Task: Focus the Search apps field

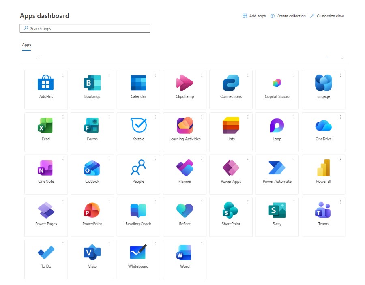Action: click(x=85, y=28)
